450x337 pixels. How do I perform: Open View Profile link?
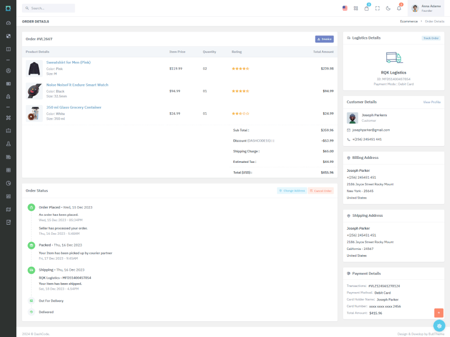pos(431,102)
